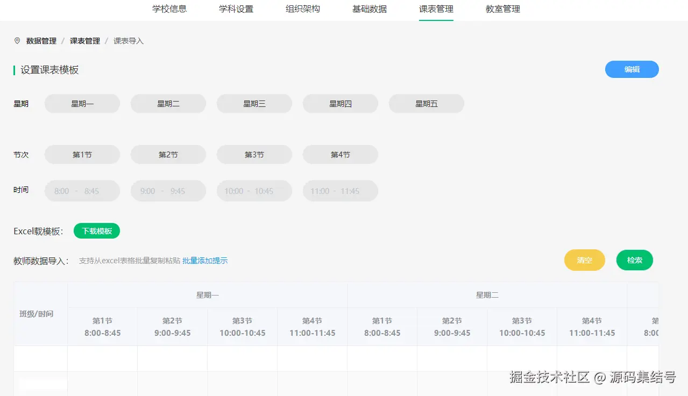Viewport: 688px width, 396px height.
Task: Click the yellow 清空 clear button
Action: click(x=584, y=260)
